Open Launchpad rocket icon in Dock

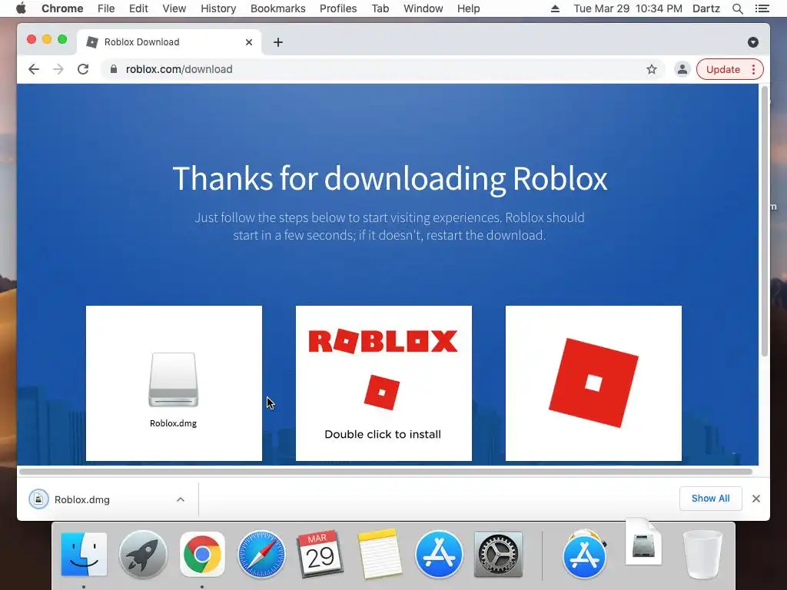[x=143, y=555]
